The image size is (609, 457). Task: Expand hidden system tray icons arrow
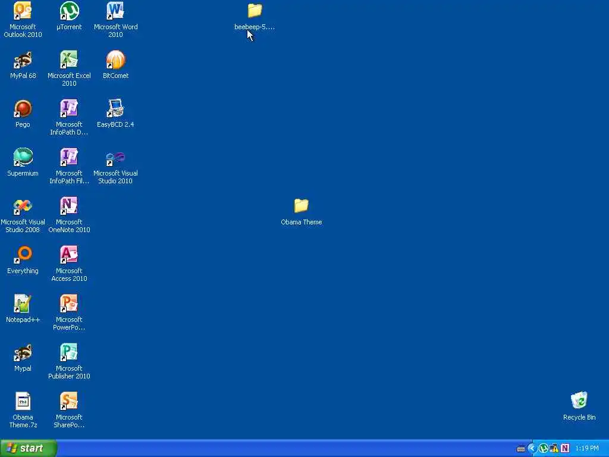click(532, 449)
